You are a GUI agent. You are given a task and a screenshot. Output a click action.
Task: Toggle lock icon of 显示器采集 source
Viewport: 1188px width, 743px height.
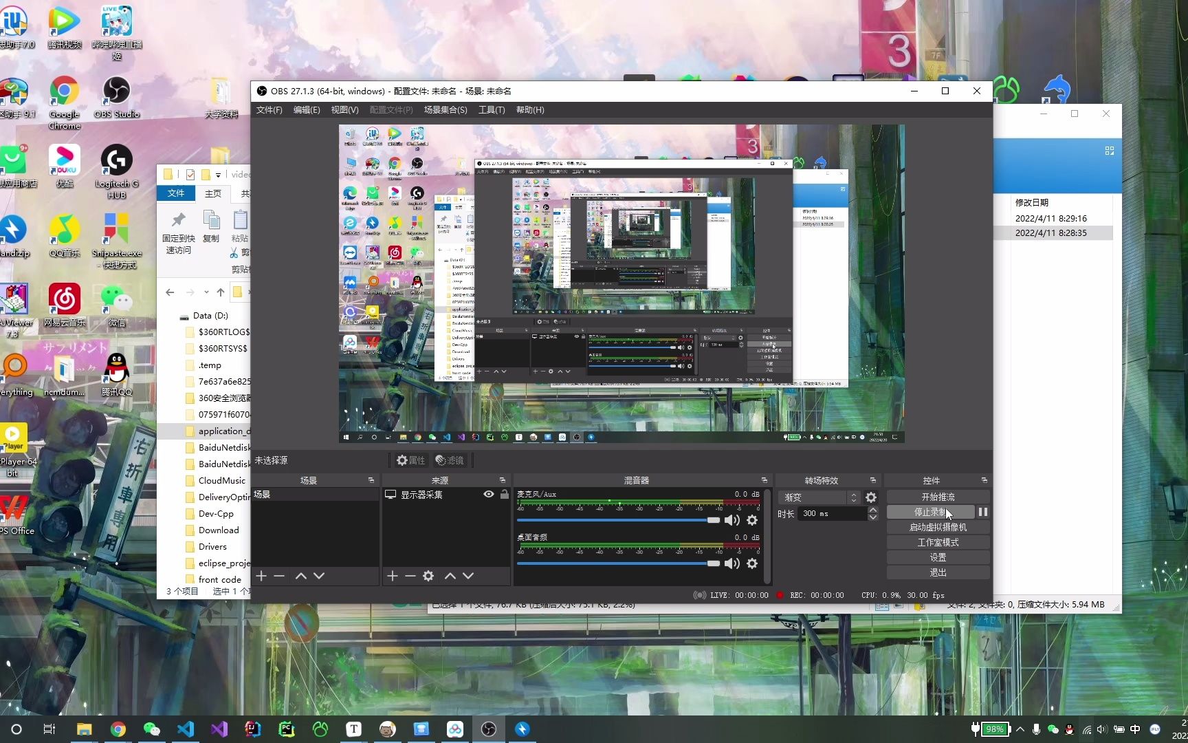click(505, 494)
